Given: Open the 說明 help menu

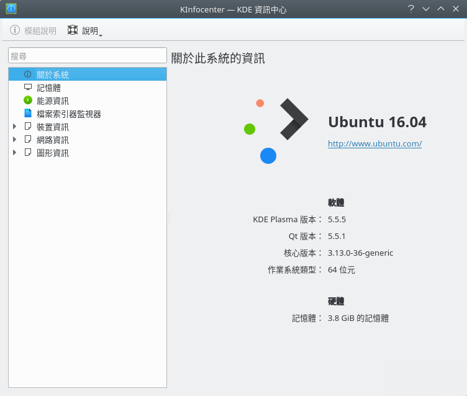Looking at the screenshot, I should pos(85,30).
